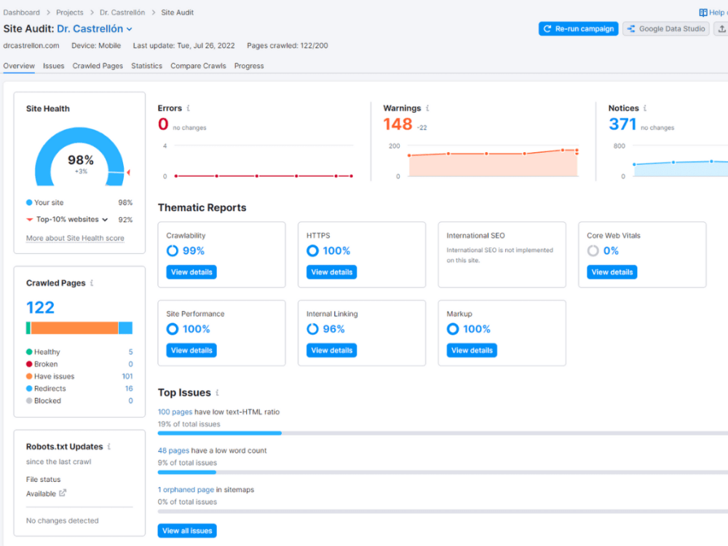Open the Crawled Pages tab
728x546 pixels.
coord(98,66)
